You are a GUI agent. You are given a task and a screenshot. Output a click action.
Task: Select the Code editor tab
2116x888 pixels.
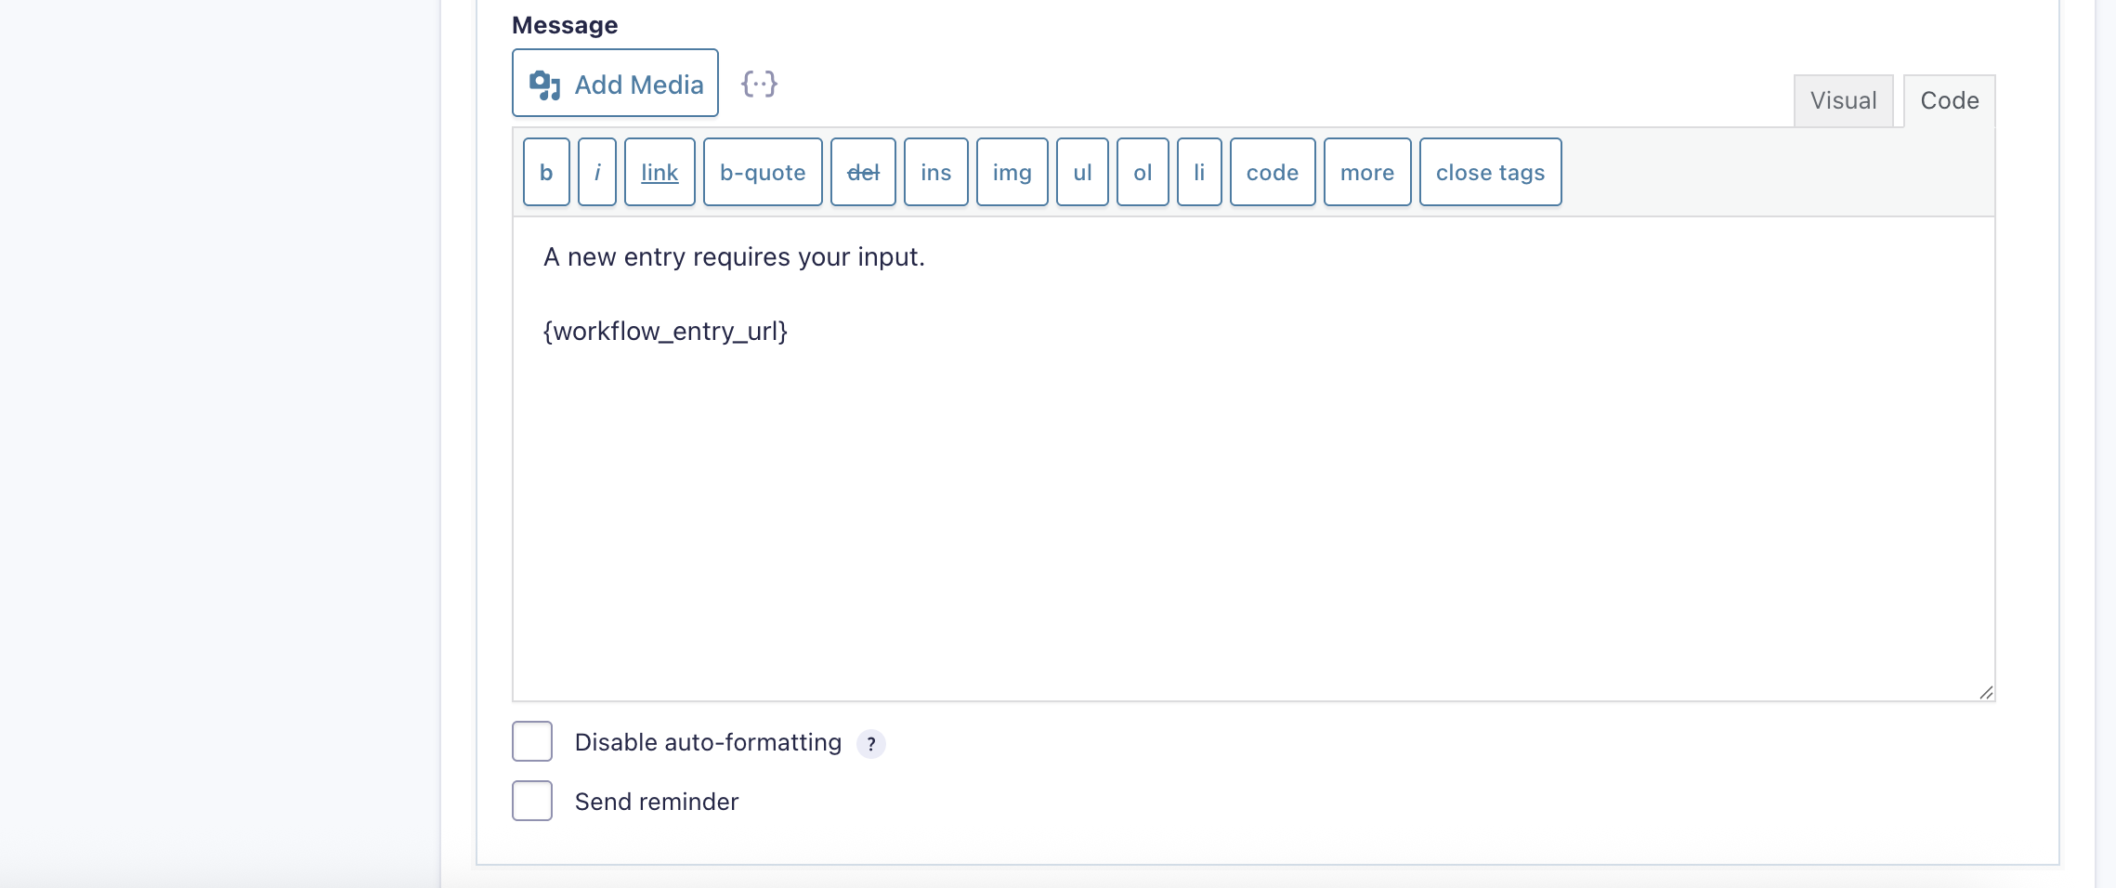1949,101
